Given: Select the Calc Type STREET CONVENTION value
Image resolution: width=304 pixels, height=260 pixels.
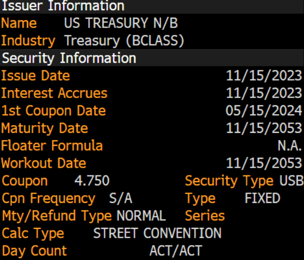Looking at the screenshot, I should 157,233.
